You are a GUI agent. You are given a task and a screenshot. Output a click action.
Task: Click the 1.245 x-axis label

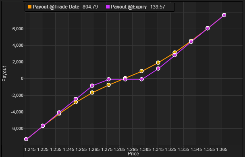pos(69,149)
